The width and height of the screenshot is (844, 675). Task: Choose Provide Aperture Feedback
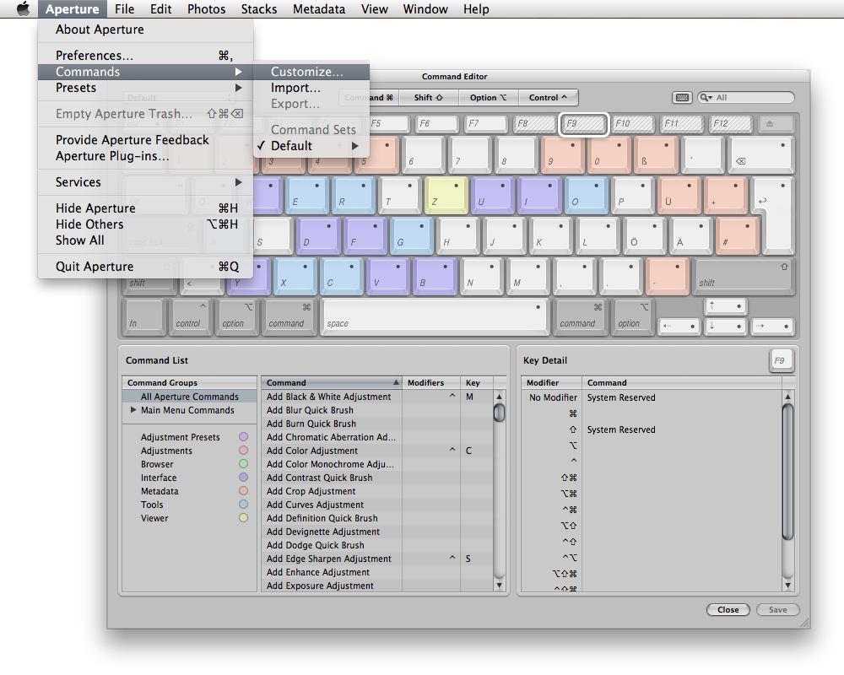[x=145, y=140]
